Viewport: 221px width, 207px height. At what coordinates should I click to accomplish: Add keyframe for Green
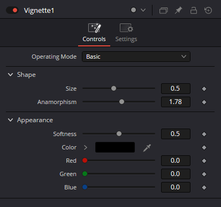(x=204, y=174)
